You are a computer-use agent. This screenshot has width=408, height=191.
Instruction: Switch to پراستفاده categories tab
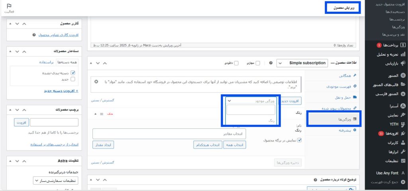click(x=46, y=62)
